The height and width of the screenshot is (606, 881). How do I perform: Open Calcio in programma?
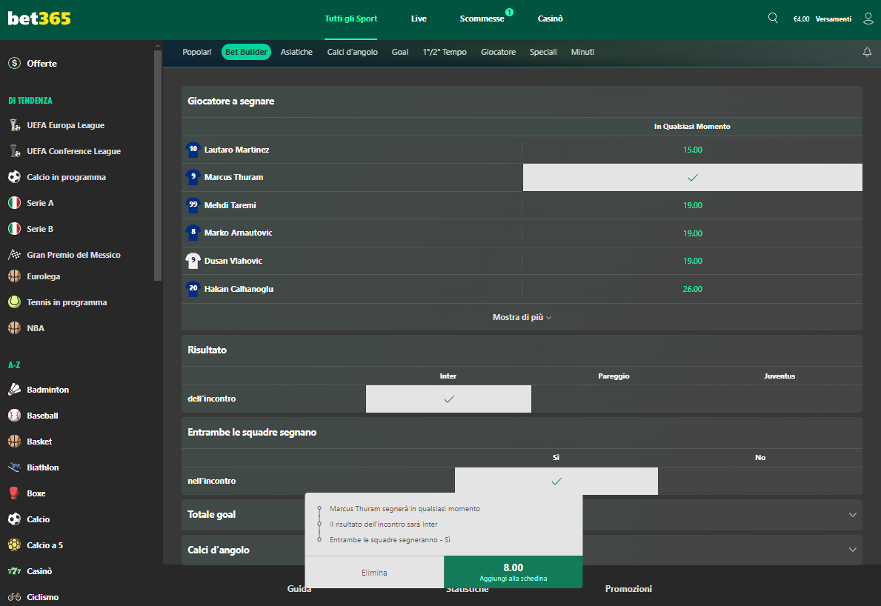pyautogui.click(x=66, y=177)
